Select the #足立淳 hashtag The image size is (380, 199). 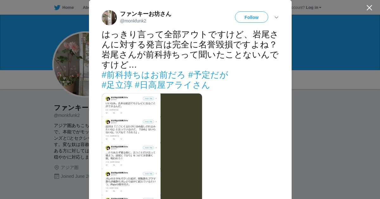(117, 85)
